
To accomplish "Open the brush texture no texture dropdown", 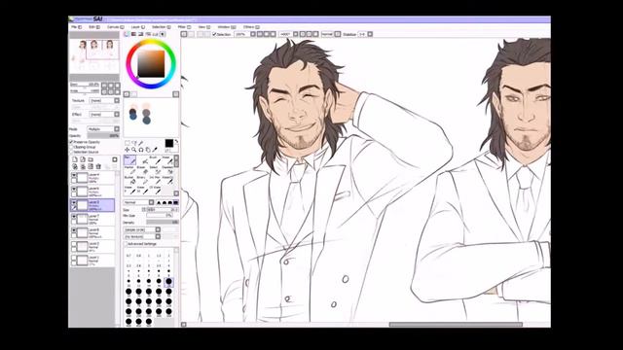I will (x=142, y=237).
